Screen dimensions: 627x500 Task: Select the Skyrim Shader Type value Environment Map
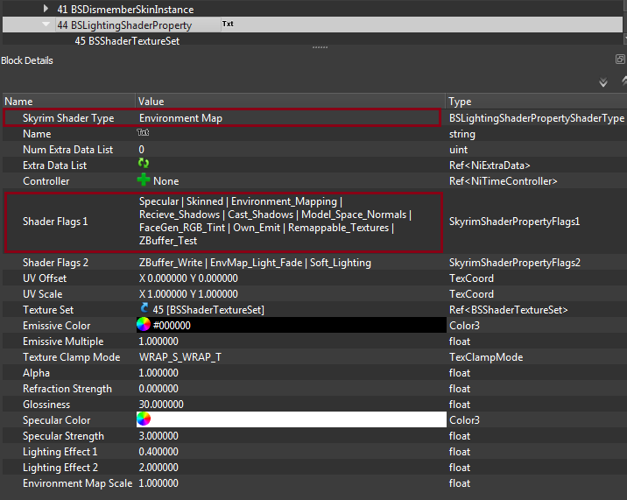tap(180, 118)
